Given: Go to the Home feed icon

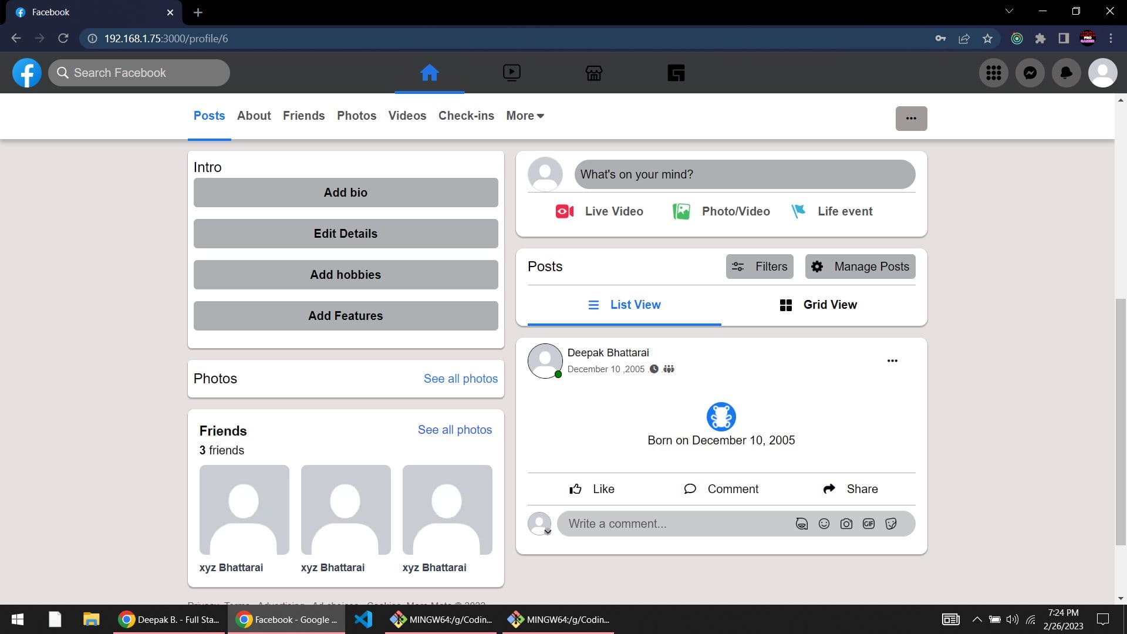Looking at the screenshot, I should click(x=429, y=73).
